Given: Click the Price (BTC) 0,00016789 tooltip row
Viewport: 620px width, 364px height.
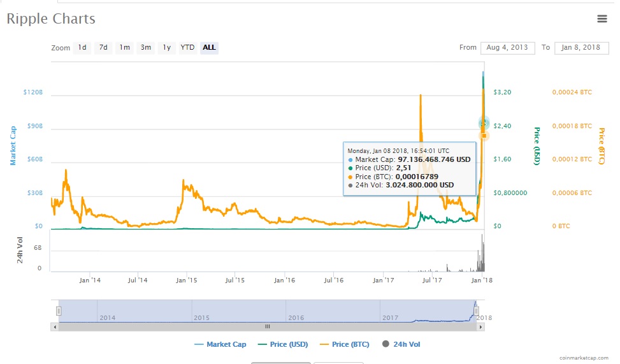Looking at the screenshot, I should (393, 177).
